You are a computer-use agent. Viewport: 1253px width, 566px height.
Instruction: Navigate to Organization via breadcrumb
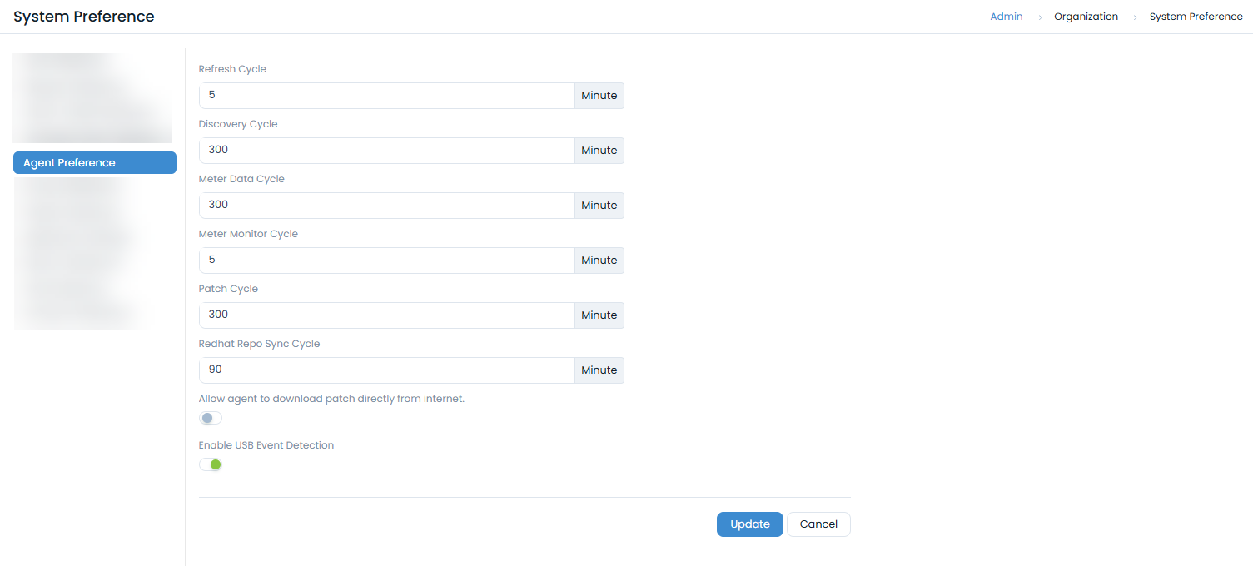[1086, 16]
